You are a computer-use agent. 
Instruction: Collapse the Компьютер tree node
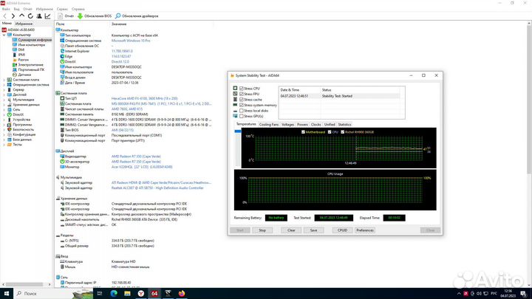4,35
